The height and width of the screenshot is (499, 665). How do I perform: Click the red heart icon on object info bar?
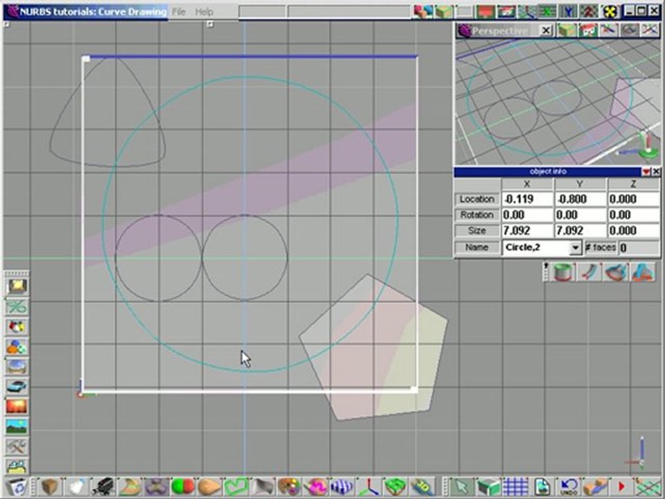click(646, 172)
